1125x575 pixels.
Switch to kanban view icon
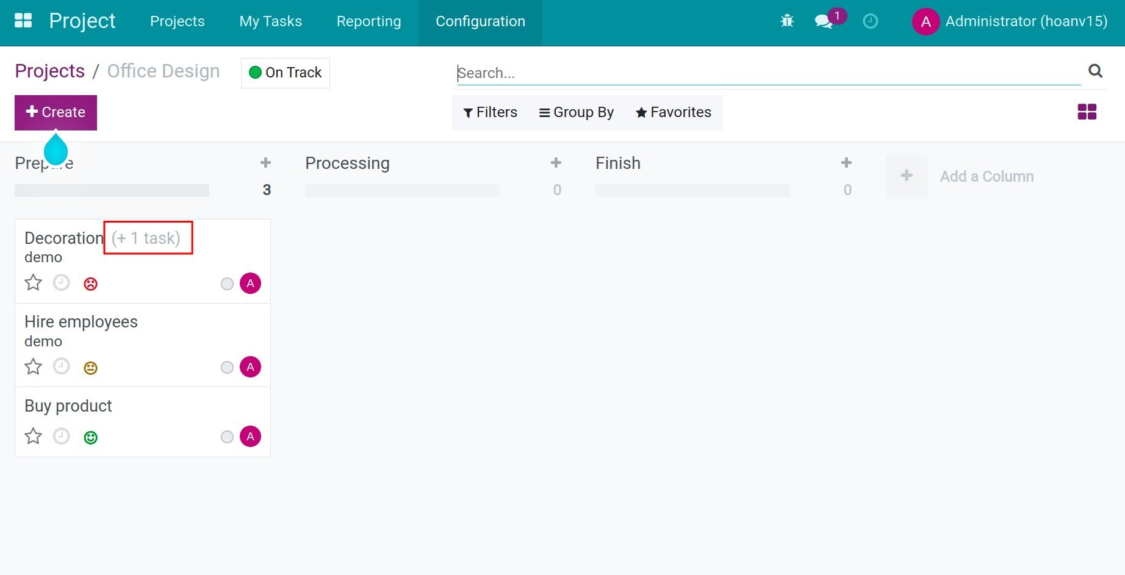pos(1087,112)
